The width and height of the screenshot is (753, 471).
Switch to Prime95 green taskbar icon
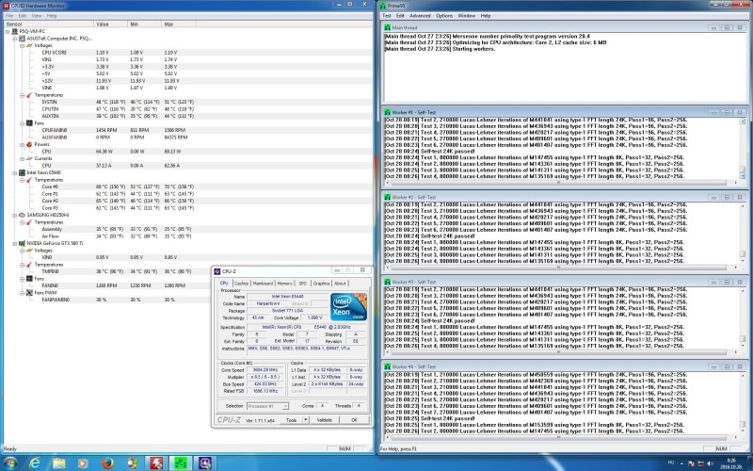[181, 463]
